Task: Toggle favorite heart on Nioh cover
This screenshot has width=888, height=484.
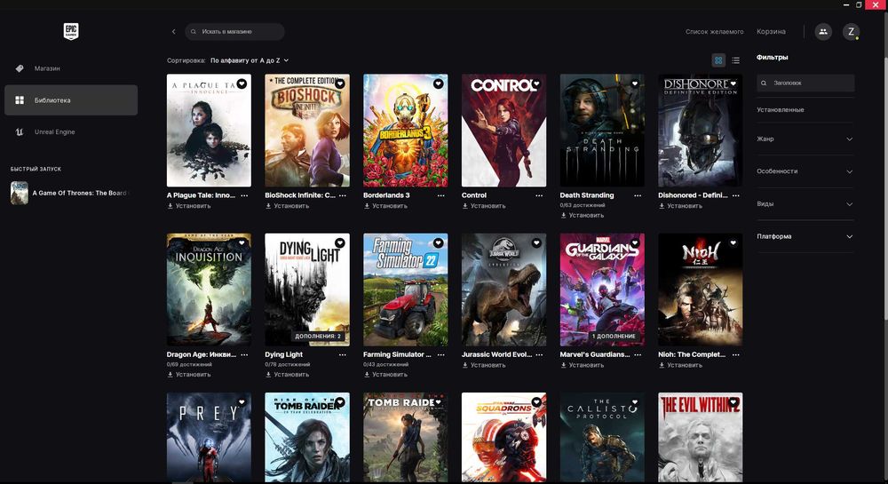Action: [x=733, y=242]
